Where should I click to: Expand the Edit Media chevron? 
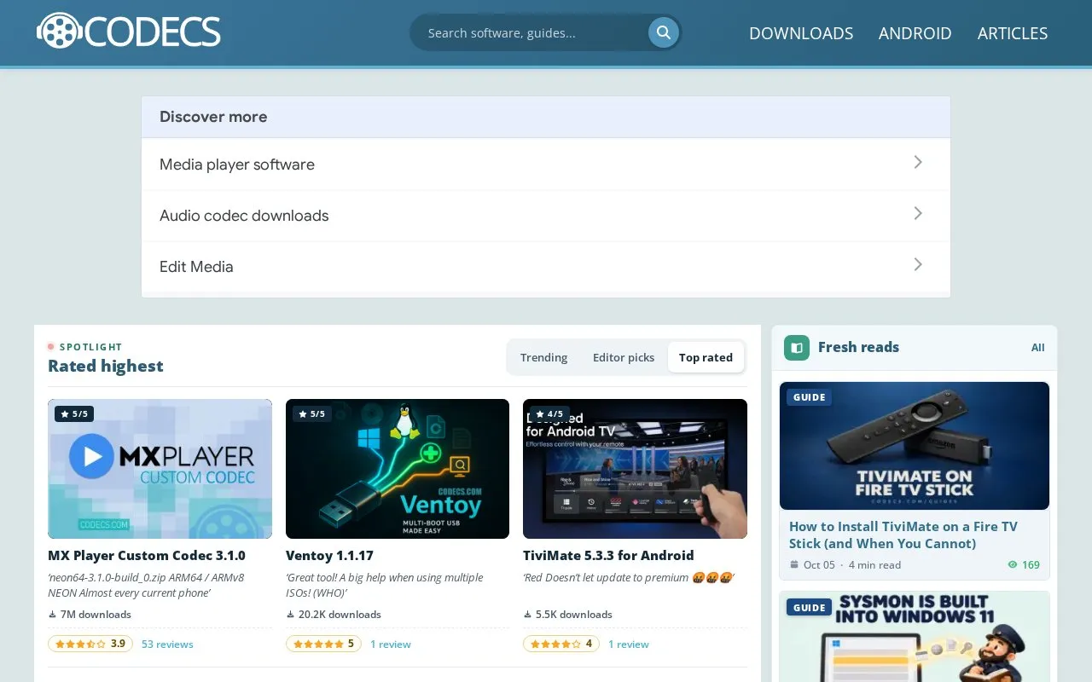pyautogui.click(x=918, y=264)
